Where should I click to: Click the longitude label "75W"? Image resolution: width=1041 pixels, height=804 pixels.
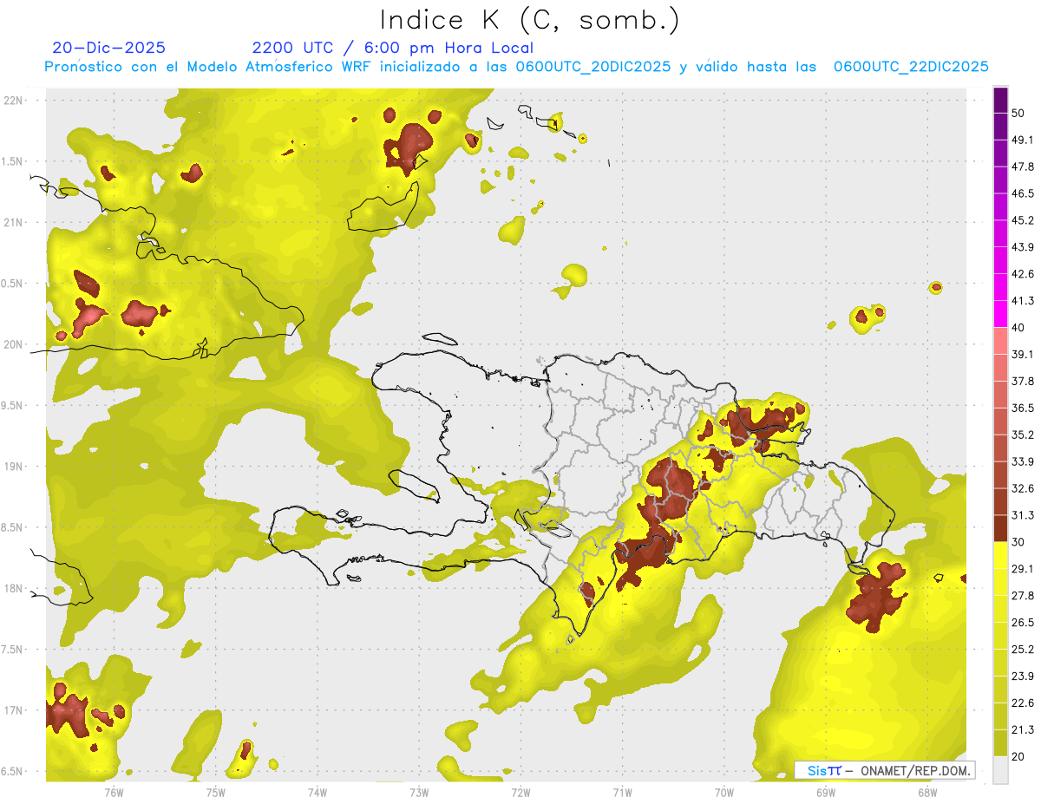(x=215, y=793)
